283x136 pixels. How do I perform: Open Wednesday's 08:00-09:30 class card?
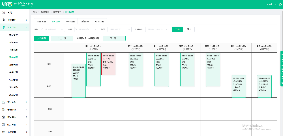coord(162,69)
